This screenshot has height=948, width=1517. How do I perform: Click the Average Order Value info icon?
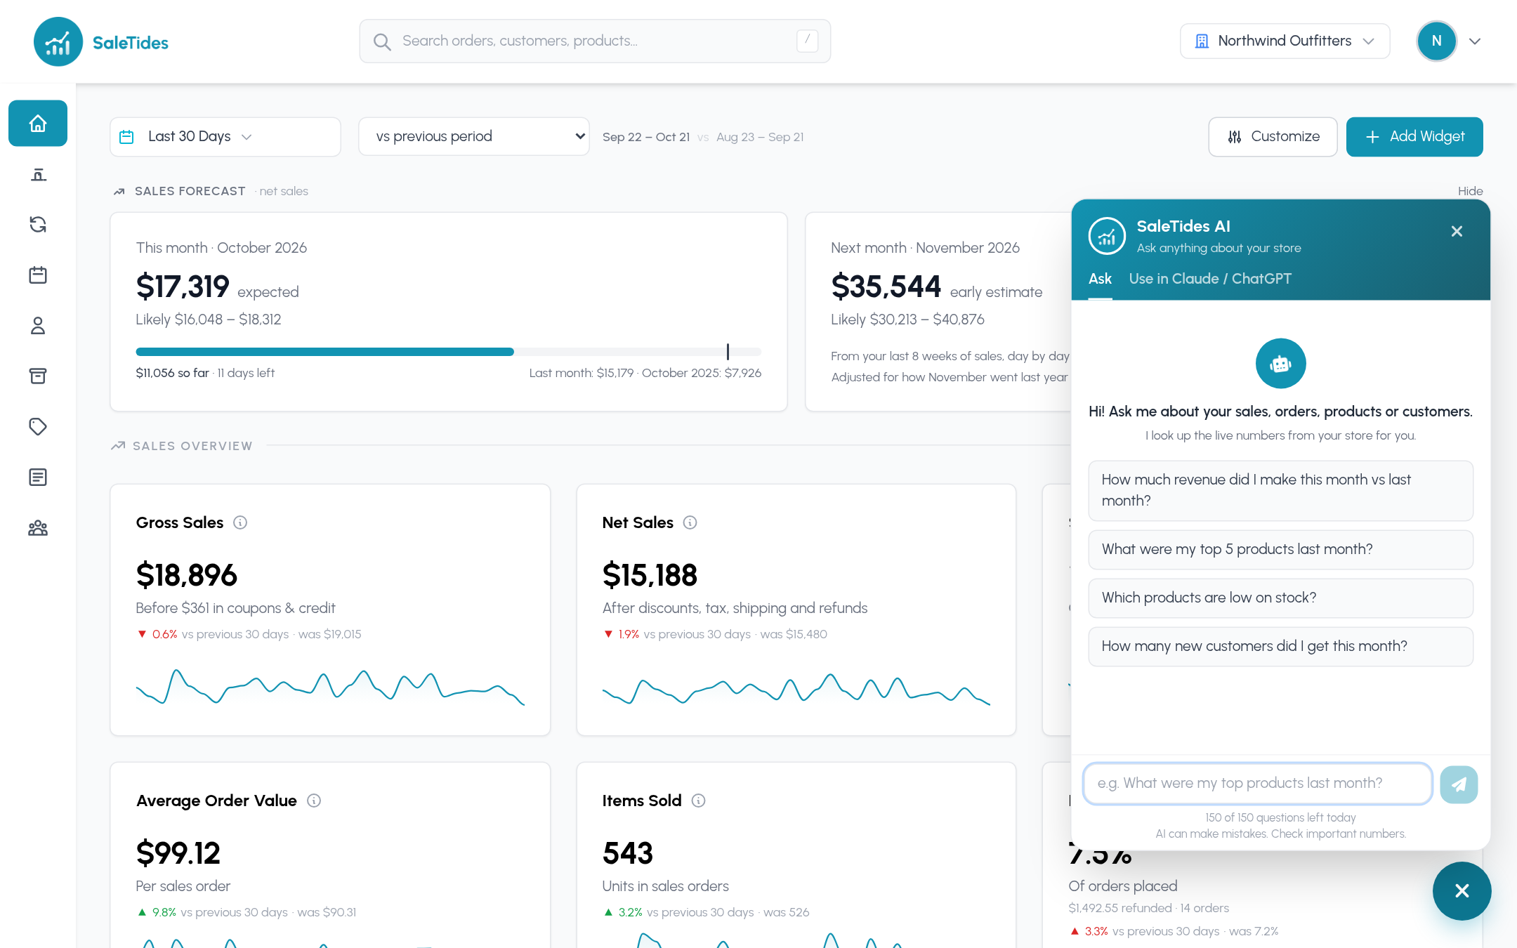pyautogui.click(x=314, y=801)
